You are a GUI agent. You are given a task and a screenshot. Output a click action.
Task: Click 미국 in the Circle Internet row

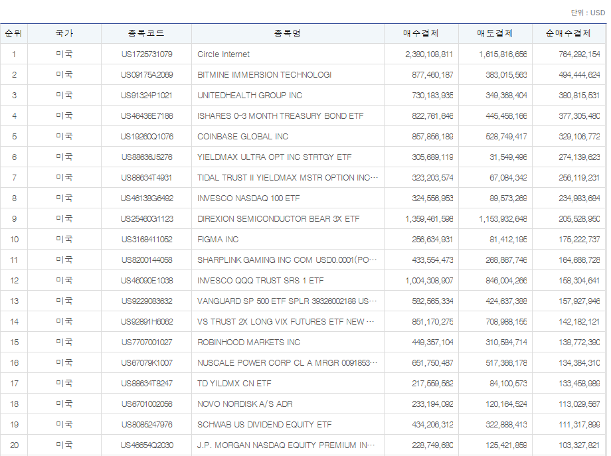point(64,54)
